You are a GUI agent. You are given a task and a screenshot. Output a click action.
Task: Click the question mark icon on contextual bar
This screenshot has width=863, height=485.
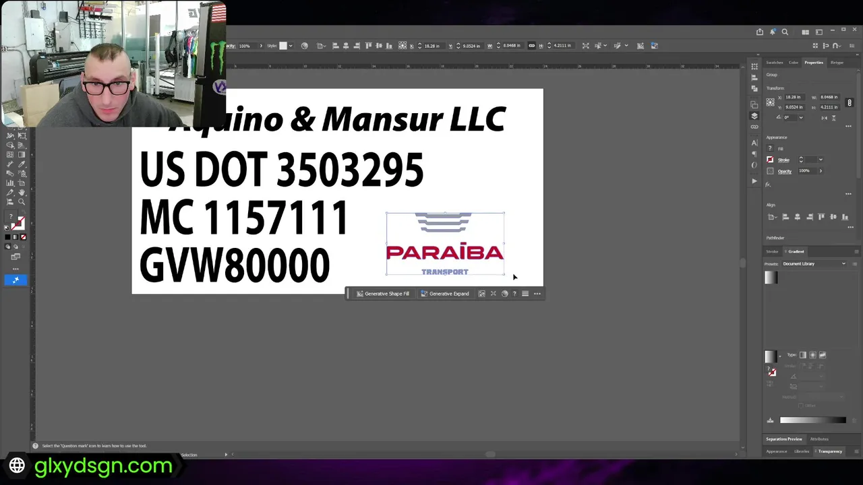(x=514, y=294)
